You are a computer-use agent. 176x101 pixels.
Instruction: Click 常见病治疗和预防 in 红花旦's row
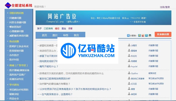[x=156, y=84]
